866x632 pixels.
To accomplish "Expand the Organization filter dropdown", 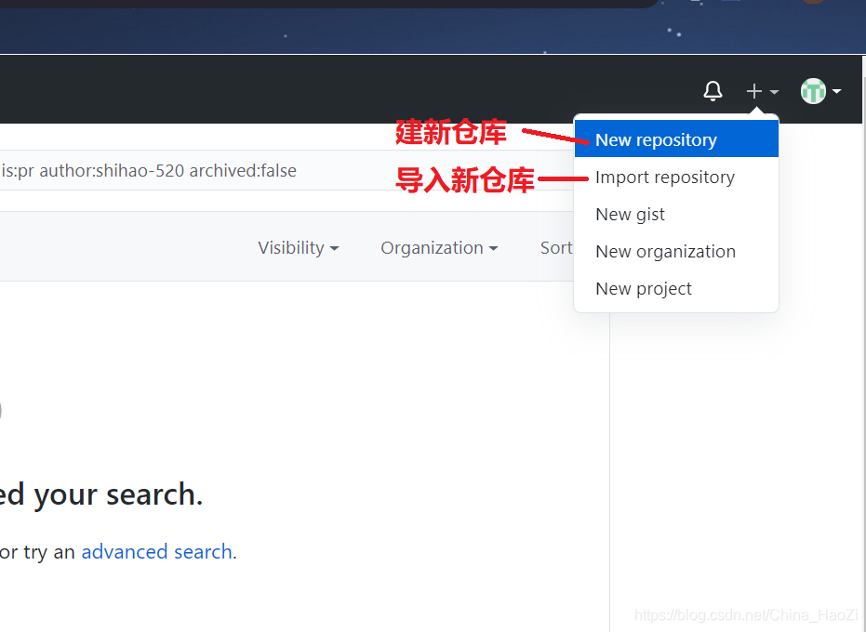I will click(x=439, y=248).
